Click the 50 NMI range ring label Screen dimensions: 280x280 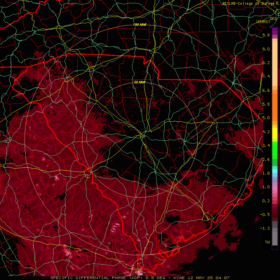(140, 82)
